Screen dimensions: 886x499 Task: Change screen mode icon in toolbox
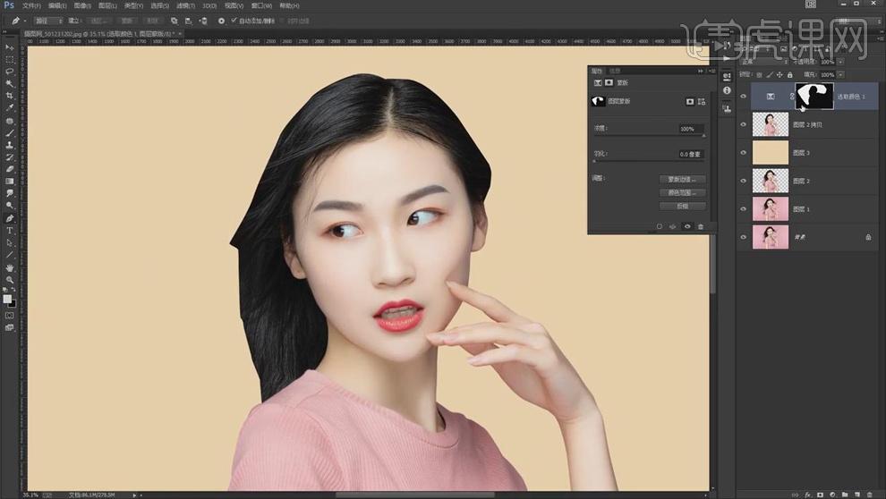(x=10, y=327)
